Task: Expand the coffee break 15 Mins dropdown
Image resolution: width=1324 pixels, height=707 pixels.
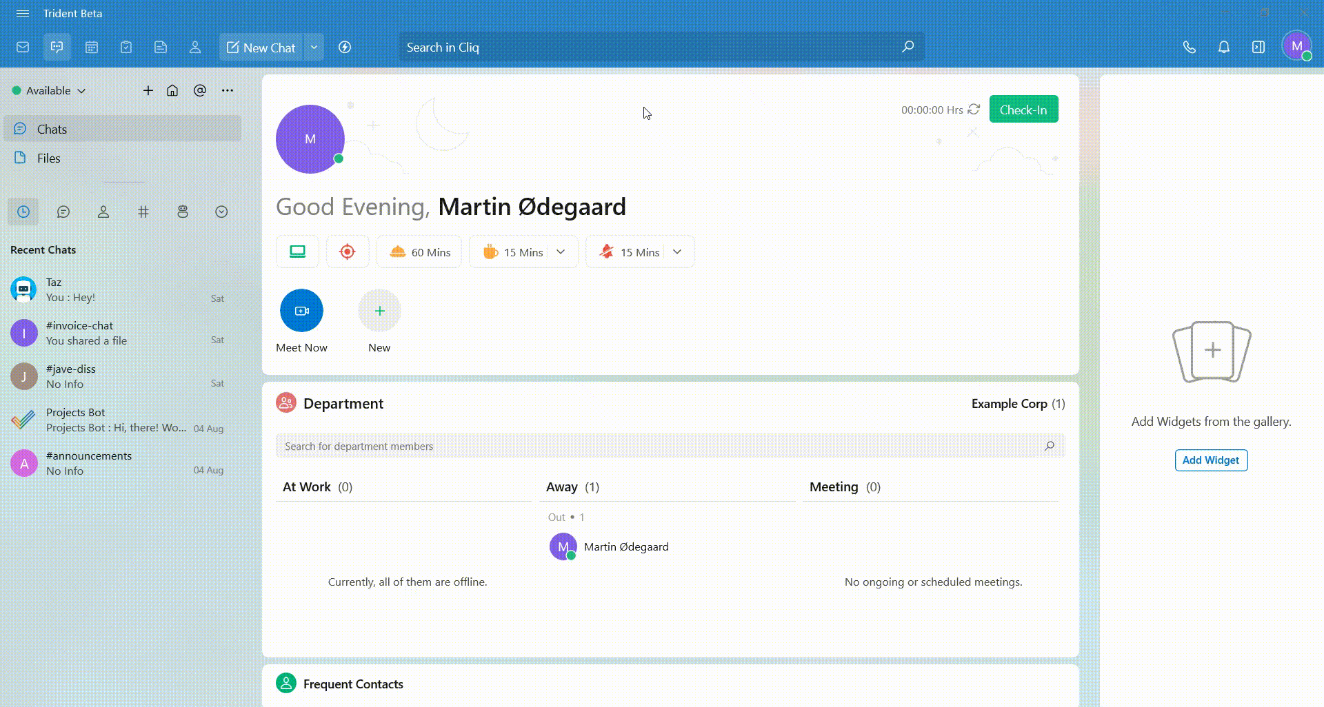Action: click(561, 252)
